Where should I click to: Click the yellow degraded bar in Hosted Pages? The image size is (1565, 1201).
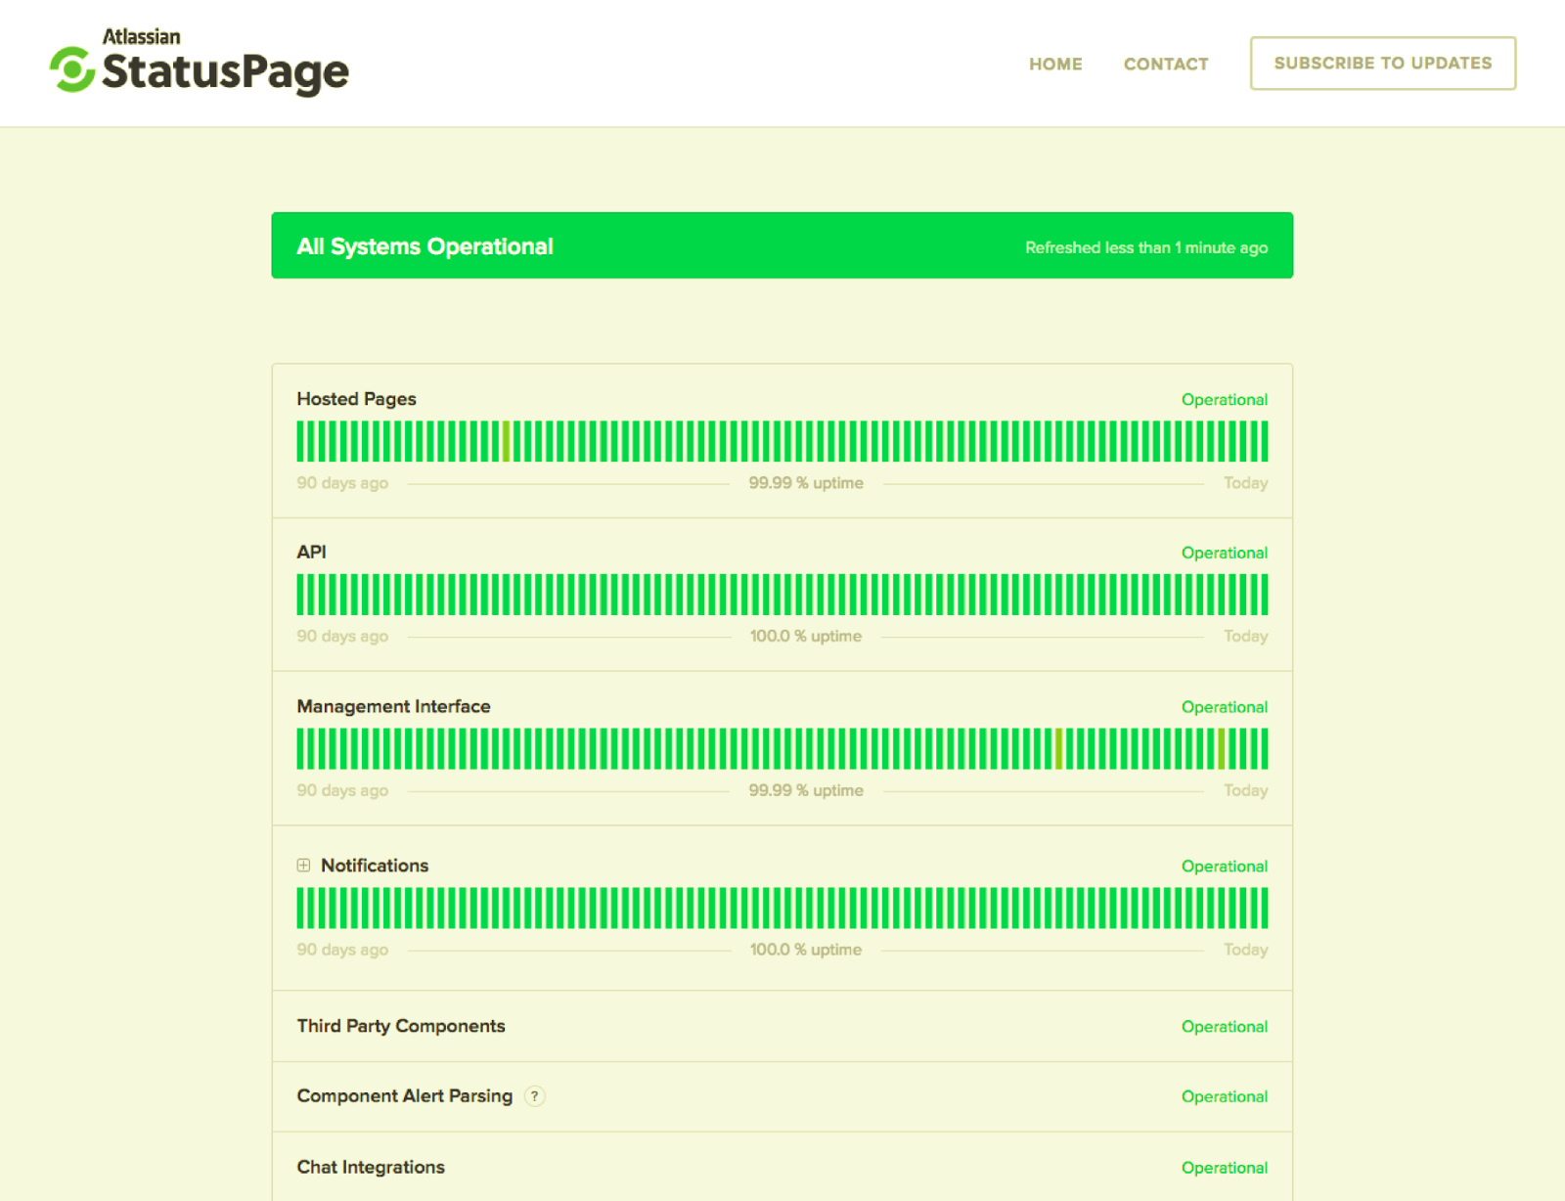pyautogui.click(x=507, y=441)
